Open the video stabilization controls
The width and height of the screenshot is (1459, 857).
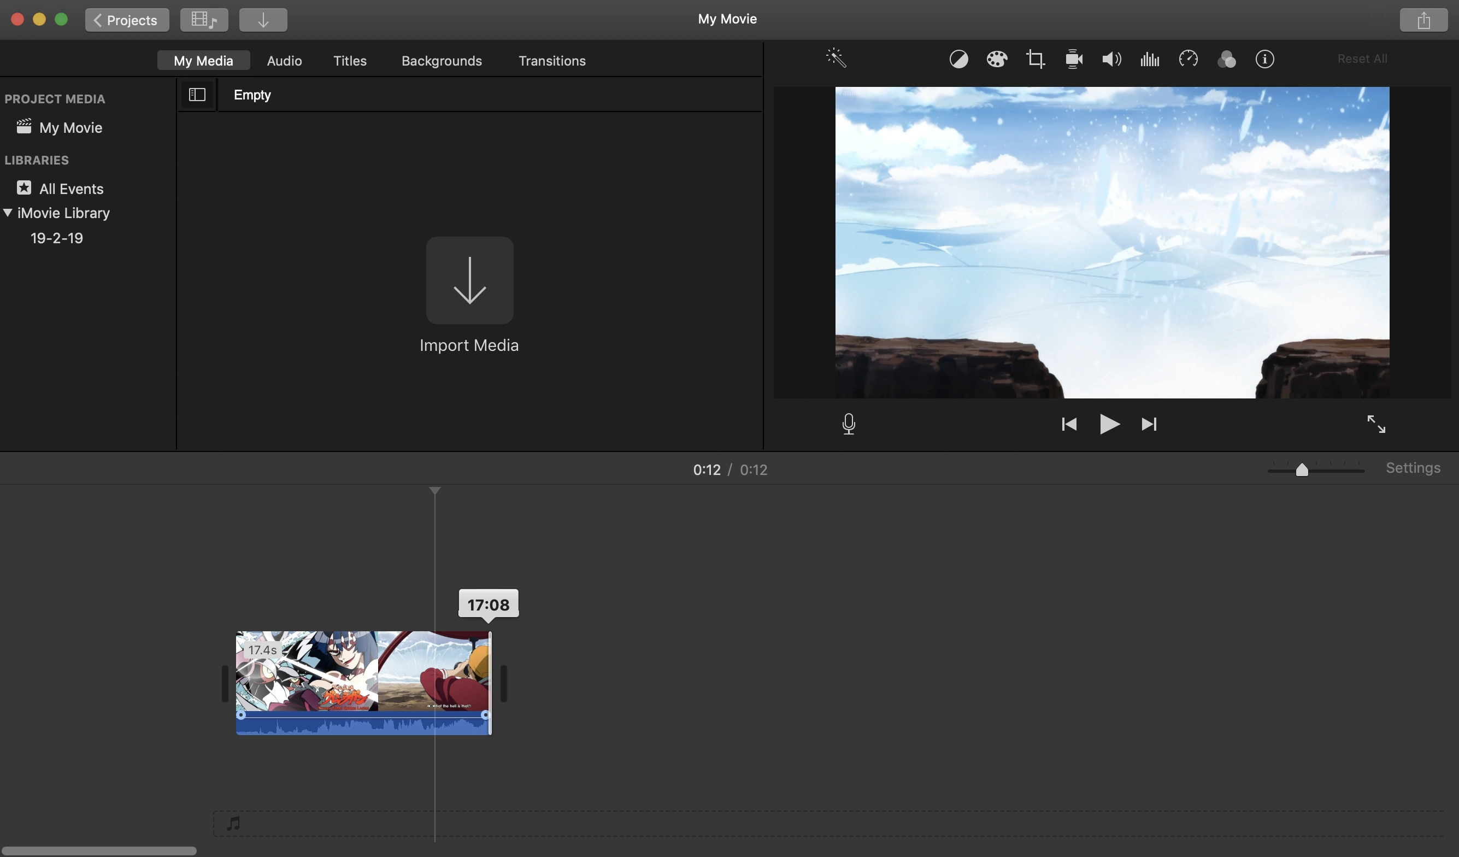pos(1073,59)
